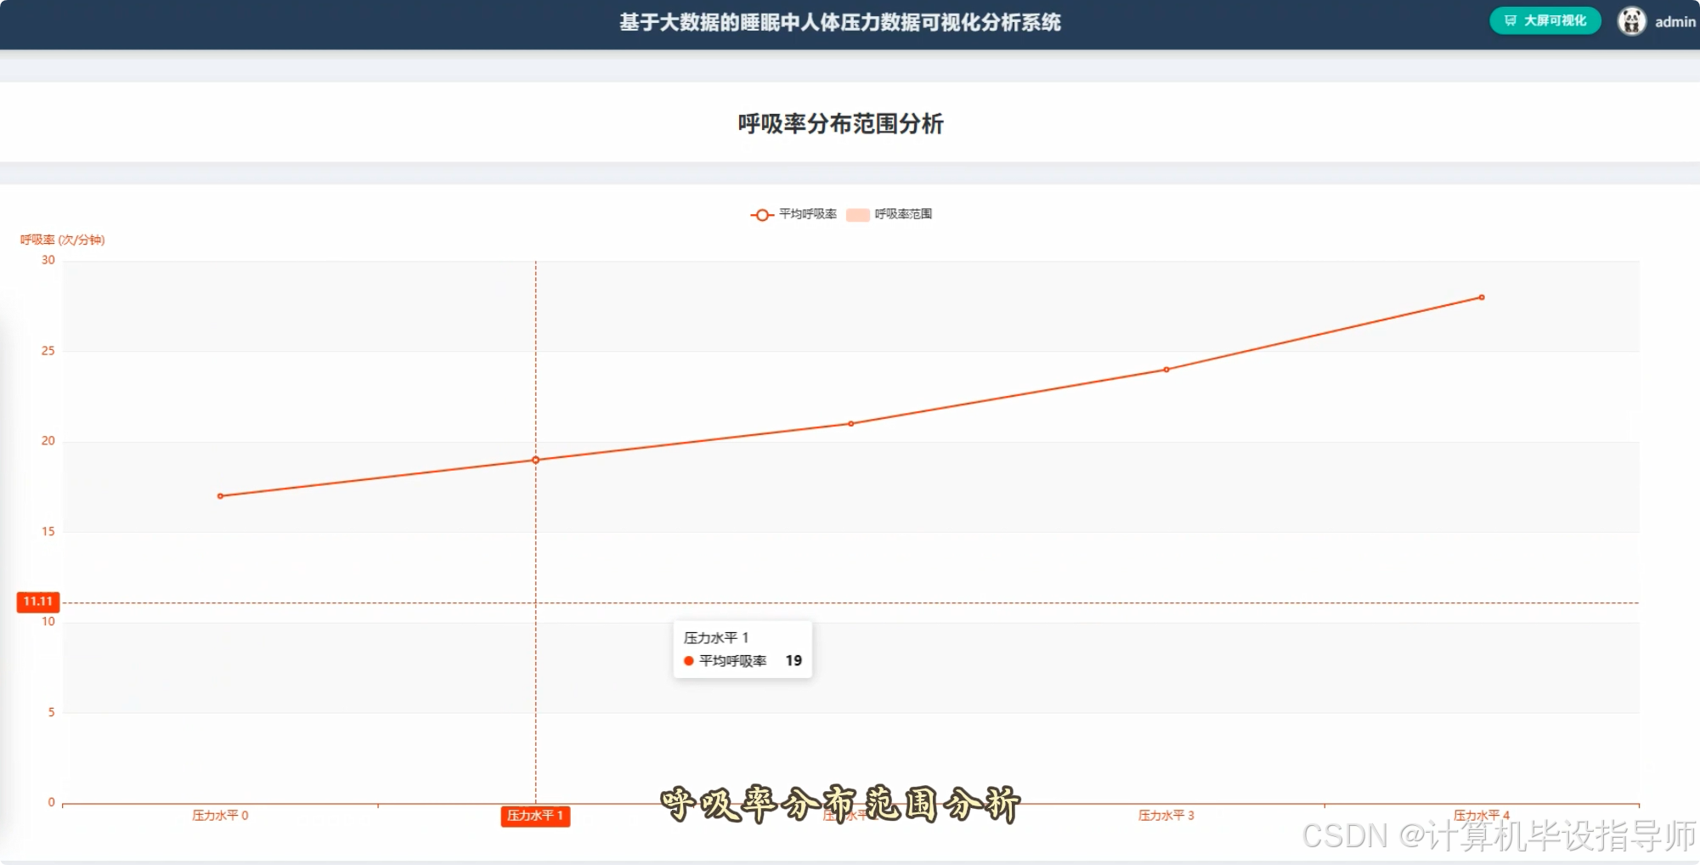Select the data point at 压力水平 0
Screen dimensions: 1700x865
tap(220, 496)
